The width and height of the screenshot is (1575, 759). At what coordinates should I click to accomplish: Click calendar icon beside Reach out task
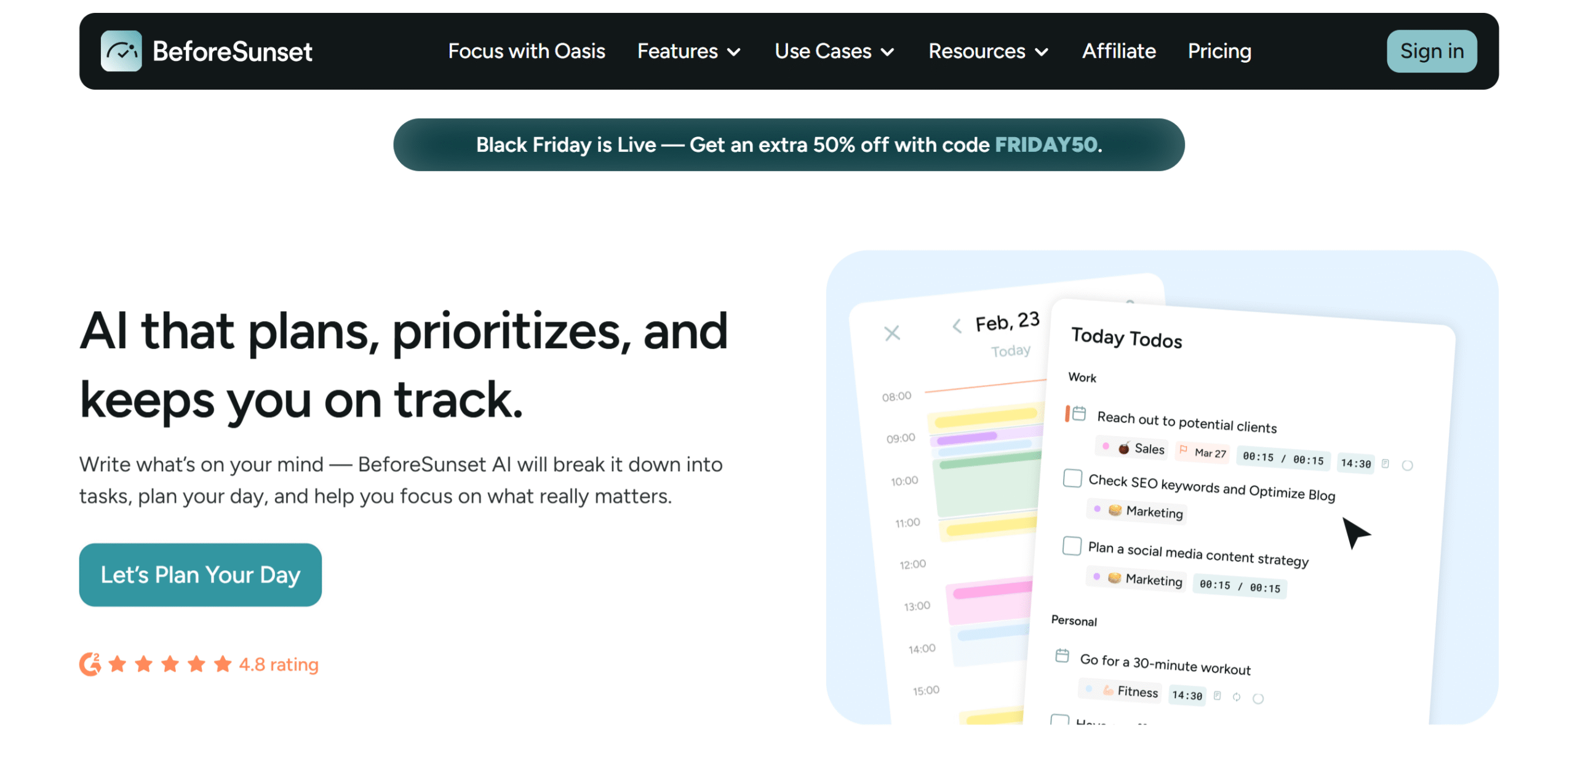1079,413
